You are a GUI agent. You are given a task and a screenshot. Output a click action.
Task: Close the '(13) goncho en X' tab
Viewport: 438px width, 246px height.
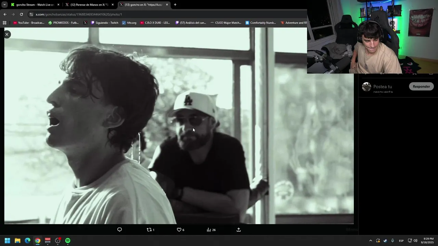click(167, 5)
